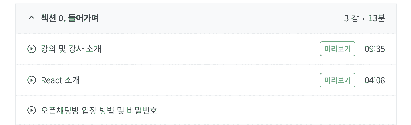Click the 04:08 duration label
This screenshot has height=125, width=411.
[375, 80]
